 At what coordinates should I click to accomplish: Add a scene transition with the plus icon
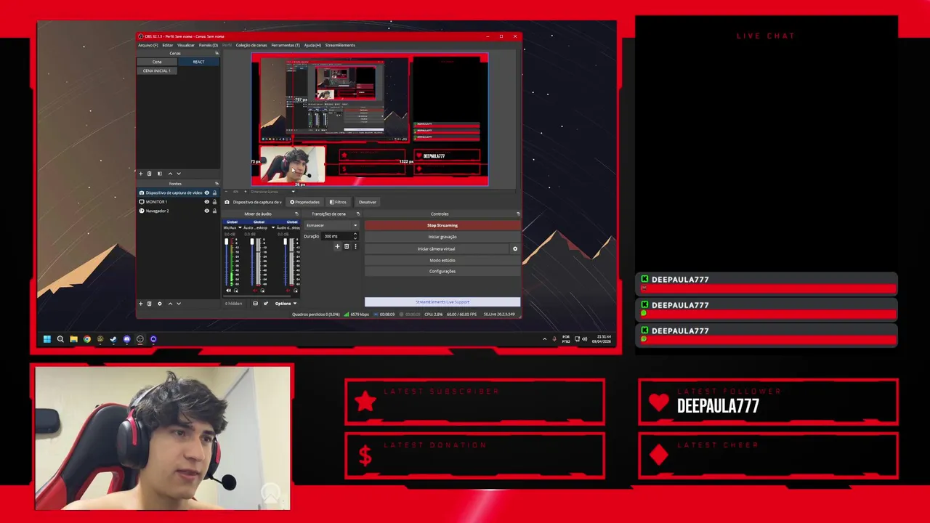(x=337, y=247)
